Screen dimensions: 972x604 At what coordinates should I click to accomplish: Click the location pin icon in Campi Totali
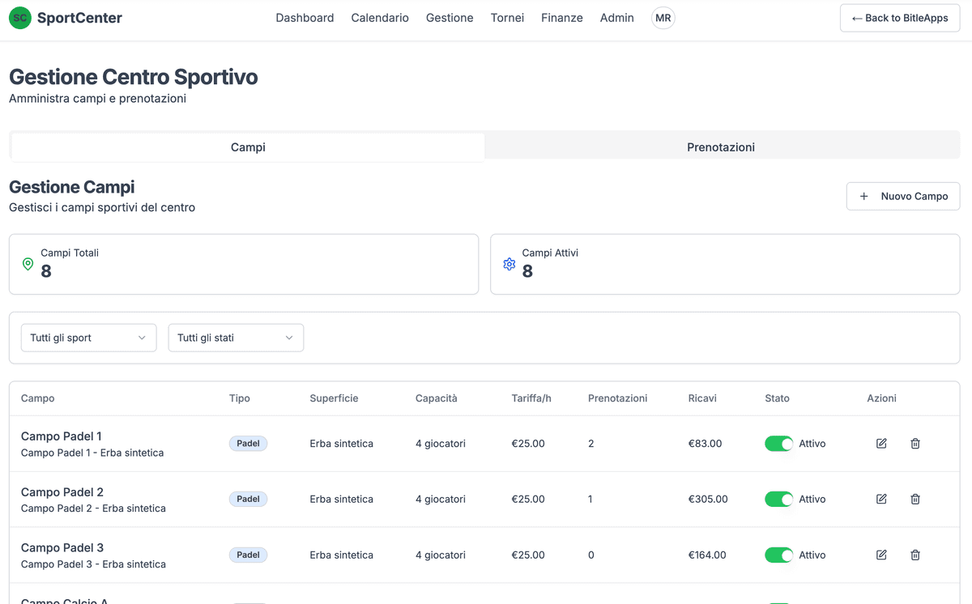pos(28,264)
